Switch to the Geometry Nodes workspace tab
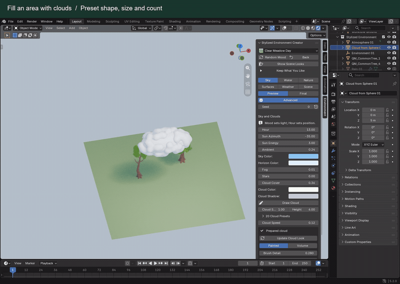 click(261, 21)
